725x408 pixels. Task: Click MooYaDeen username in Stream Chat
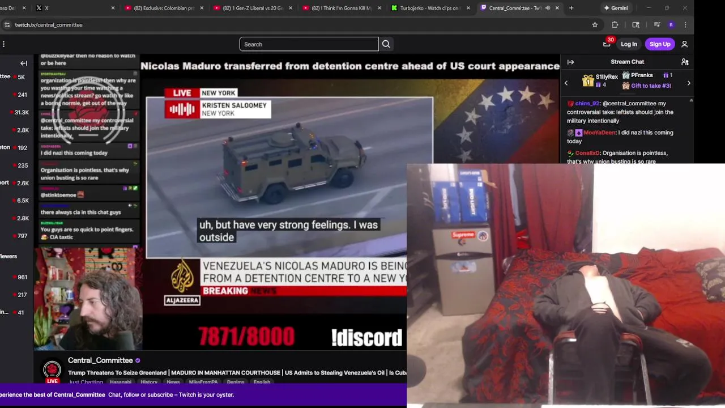(x=599, y=133)
